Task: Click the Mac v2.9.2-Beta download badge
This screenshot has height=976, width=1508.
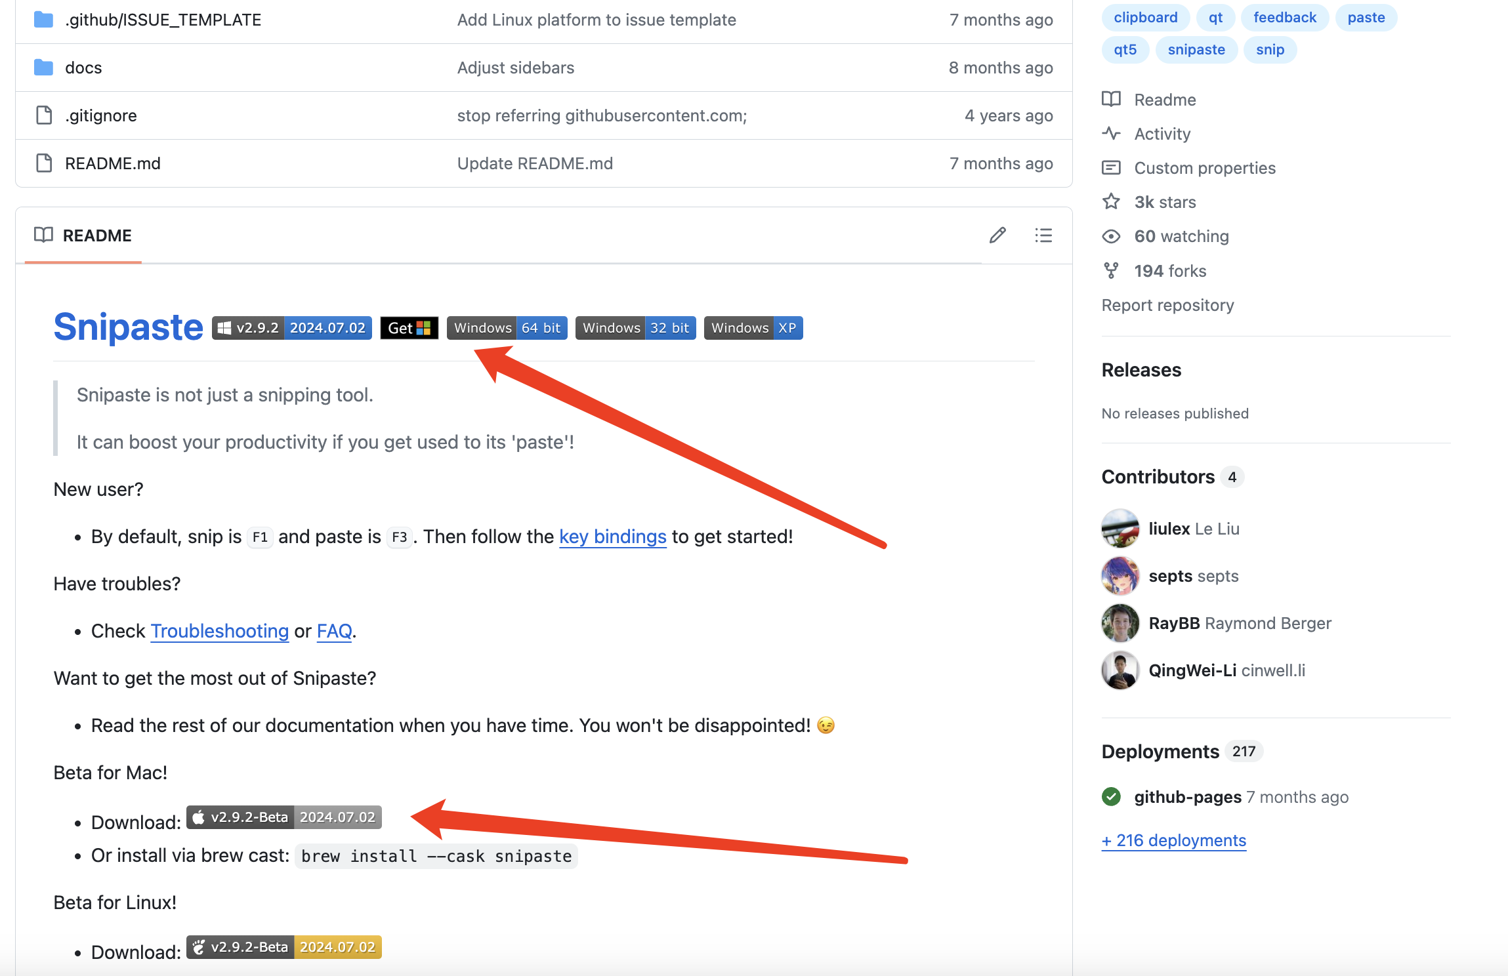Action: [283, 817]
